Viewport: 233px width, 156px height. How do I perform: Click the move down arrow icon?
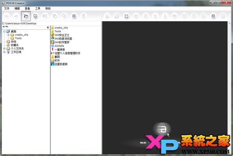165,16
